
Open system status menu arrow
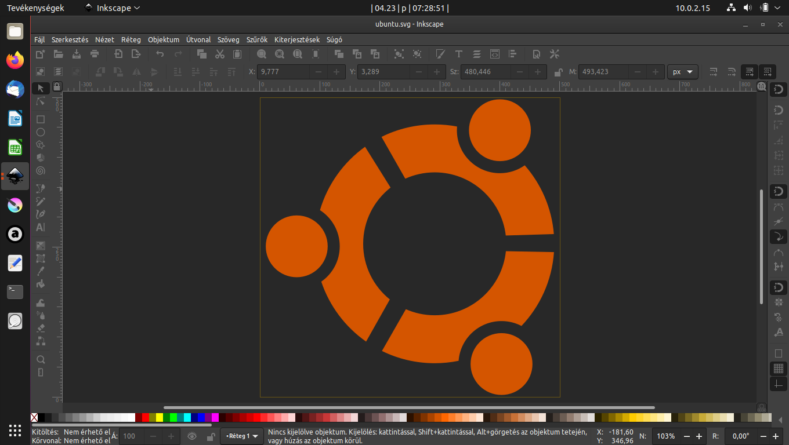coord(777,8)
